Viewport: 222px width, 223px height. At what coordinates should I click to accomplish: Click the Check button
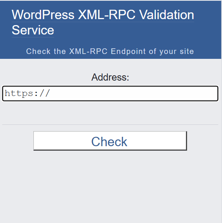coord(110,141)
